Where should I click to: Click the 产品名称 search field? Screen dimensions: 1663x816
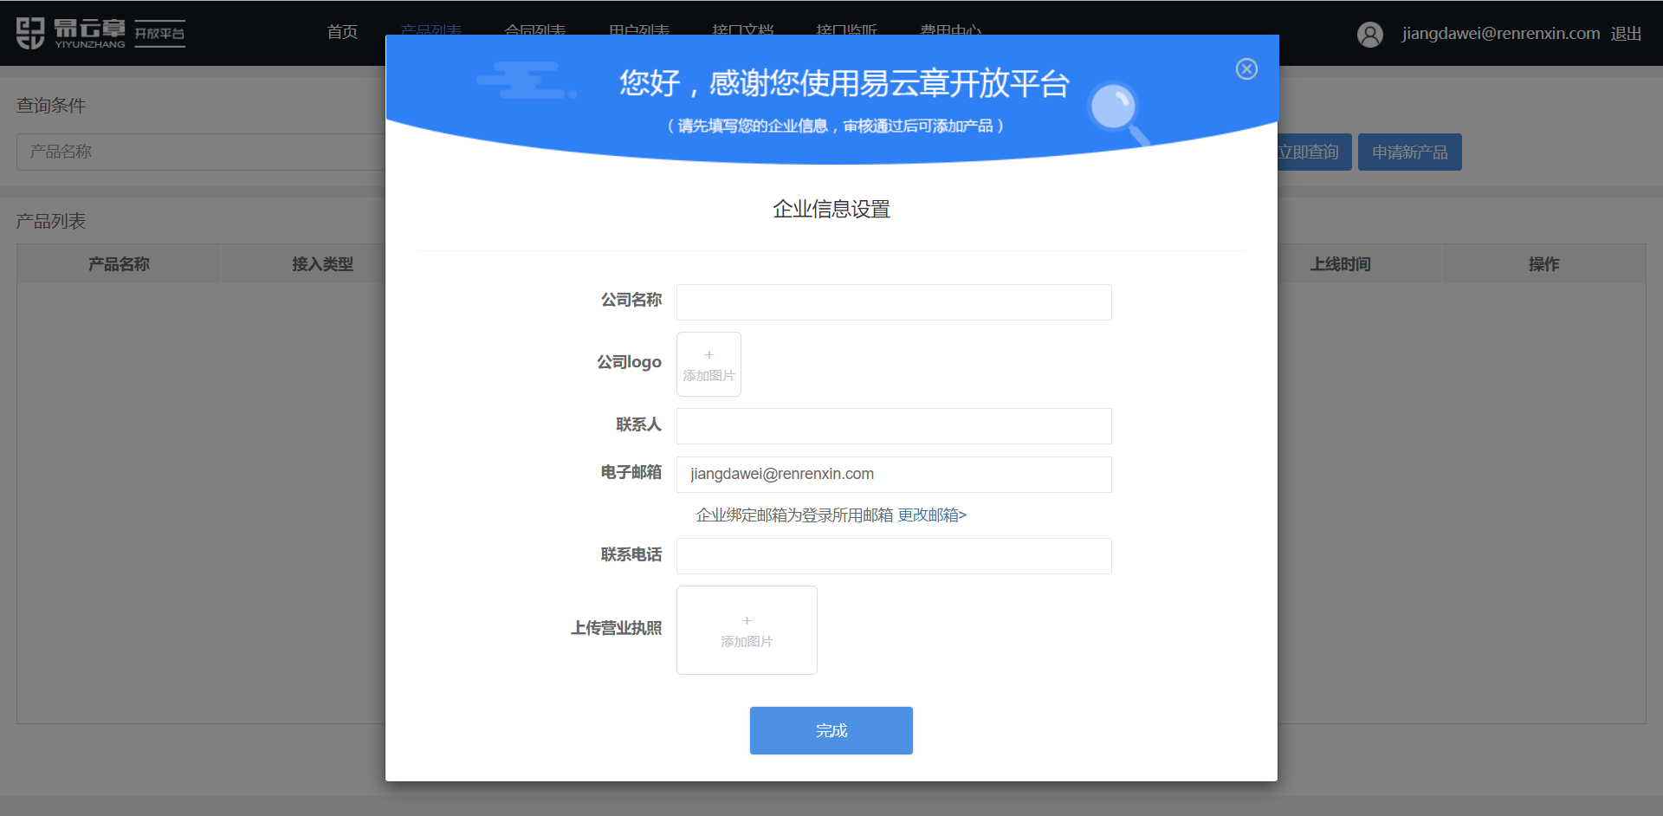[x=201, y=152]
